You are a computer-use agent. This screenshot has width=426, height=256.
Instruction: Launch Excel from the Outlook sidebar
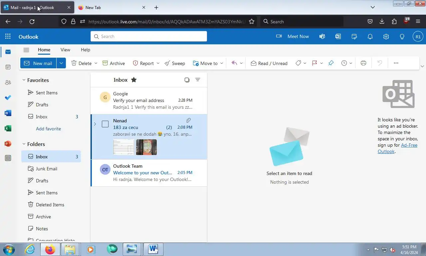coord(8,128)
